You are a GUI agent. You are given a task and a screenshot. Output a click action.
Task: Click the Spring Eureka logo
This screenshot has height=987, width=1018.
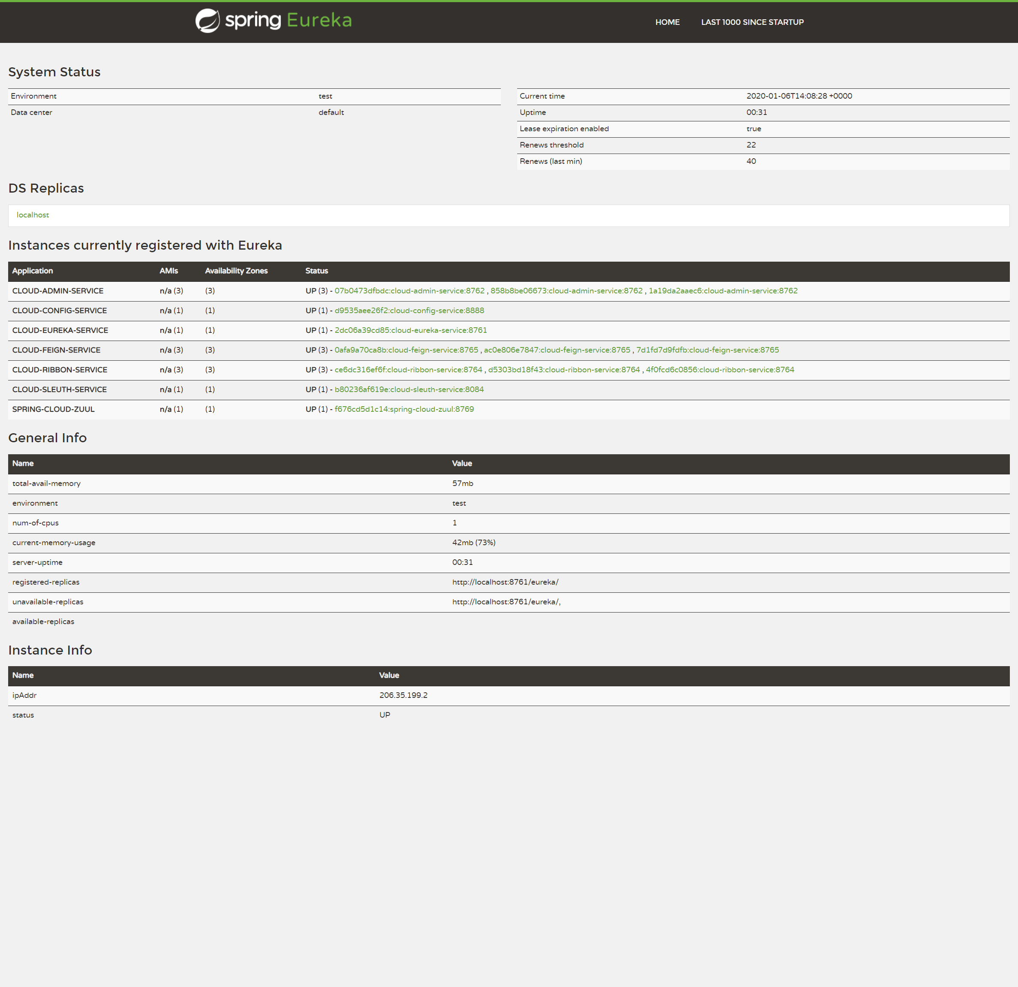tap(274, 21)
